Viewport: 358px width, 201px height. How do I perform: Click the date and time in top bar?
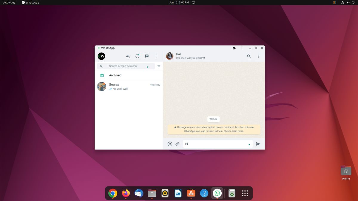point(178,2)
